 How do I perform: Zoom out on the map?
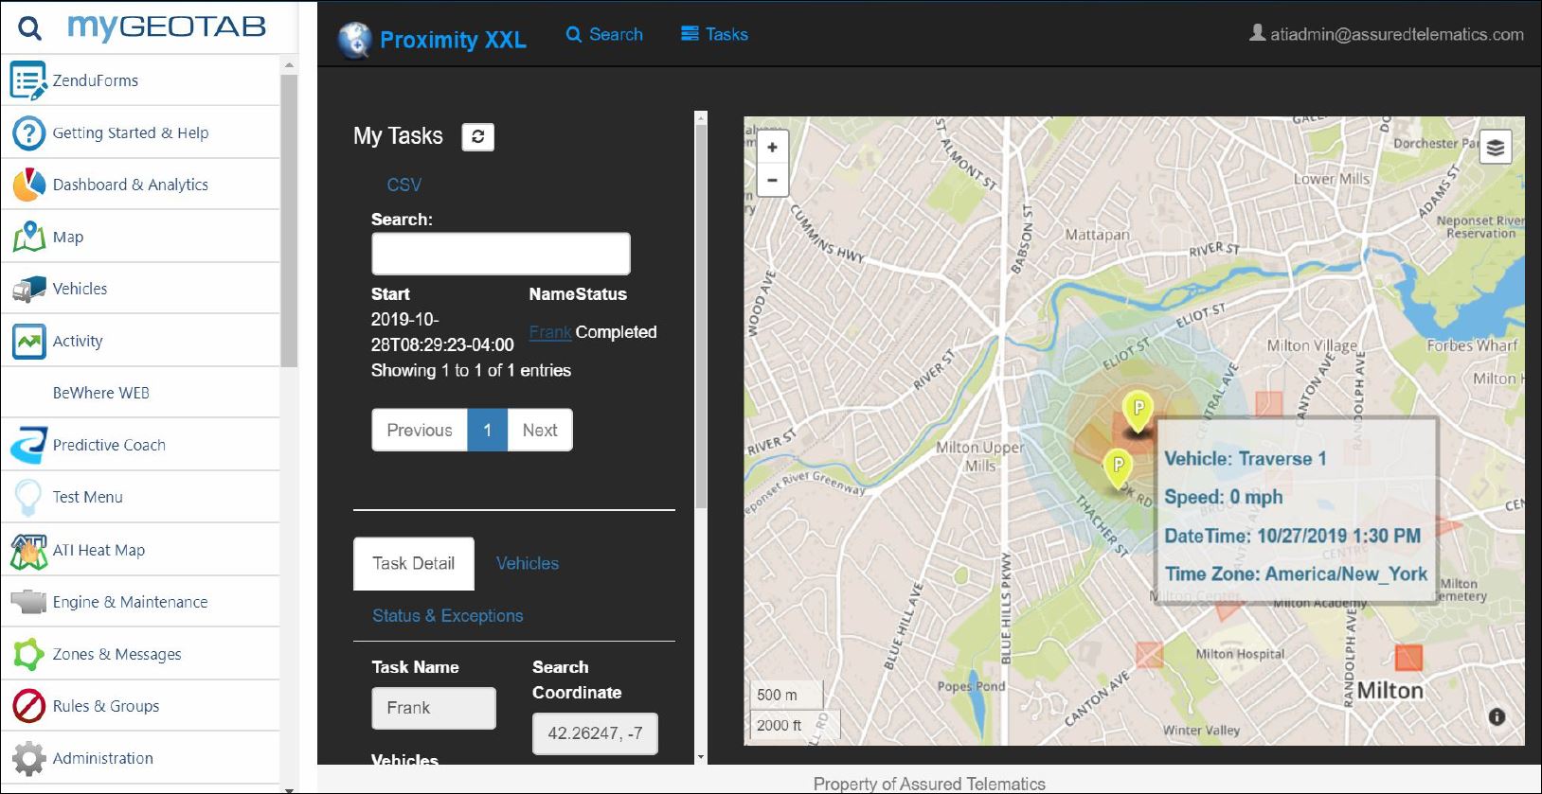point(773,180)
